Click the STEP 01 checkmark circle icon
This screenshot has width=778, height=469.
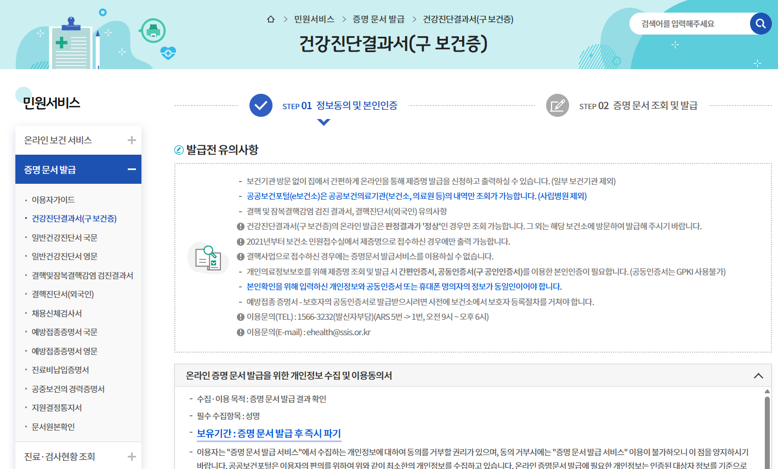pyautogui.click(x=261, y=105)
